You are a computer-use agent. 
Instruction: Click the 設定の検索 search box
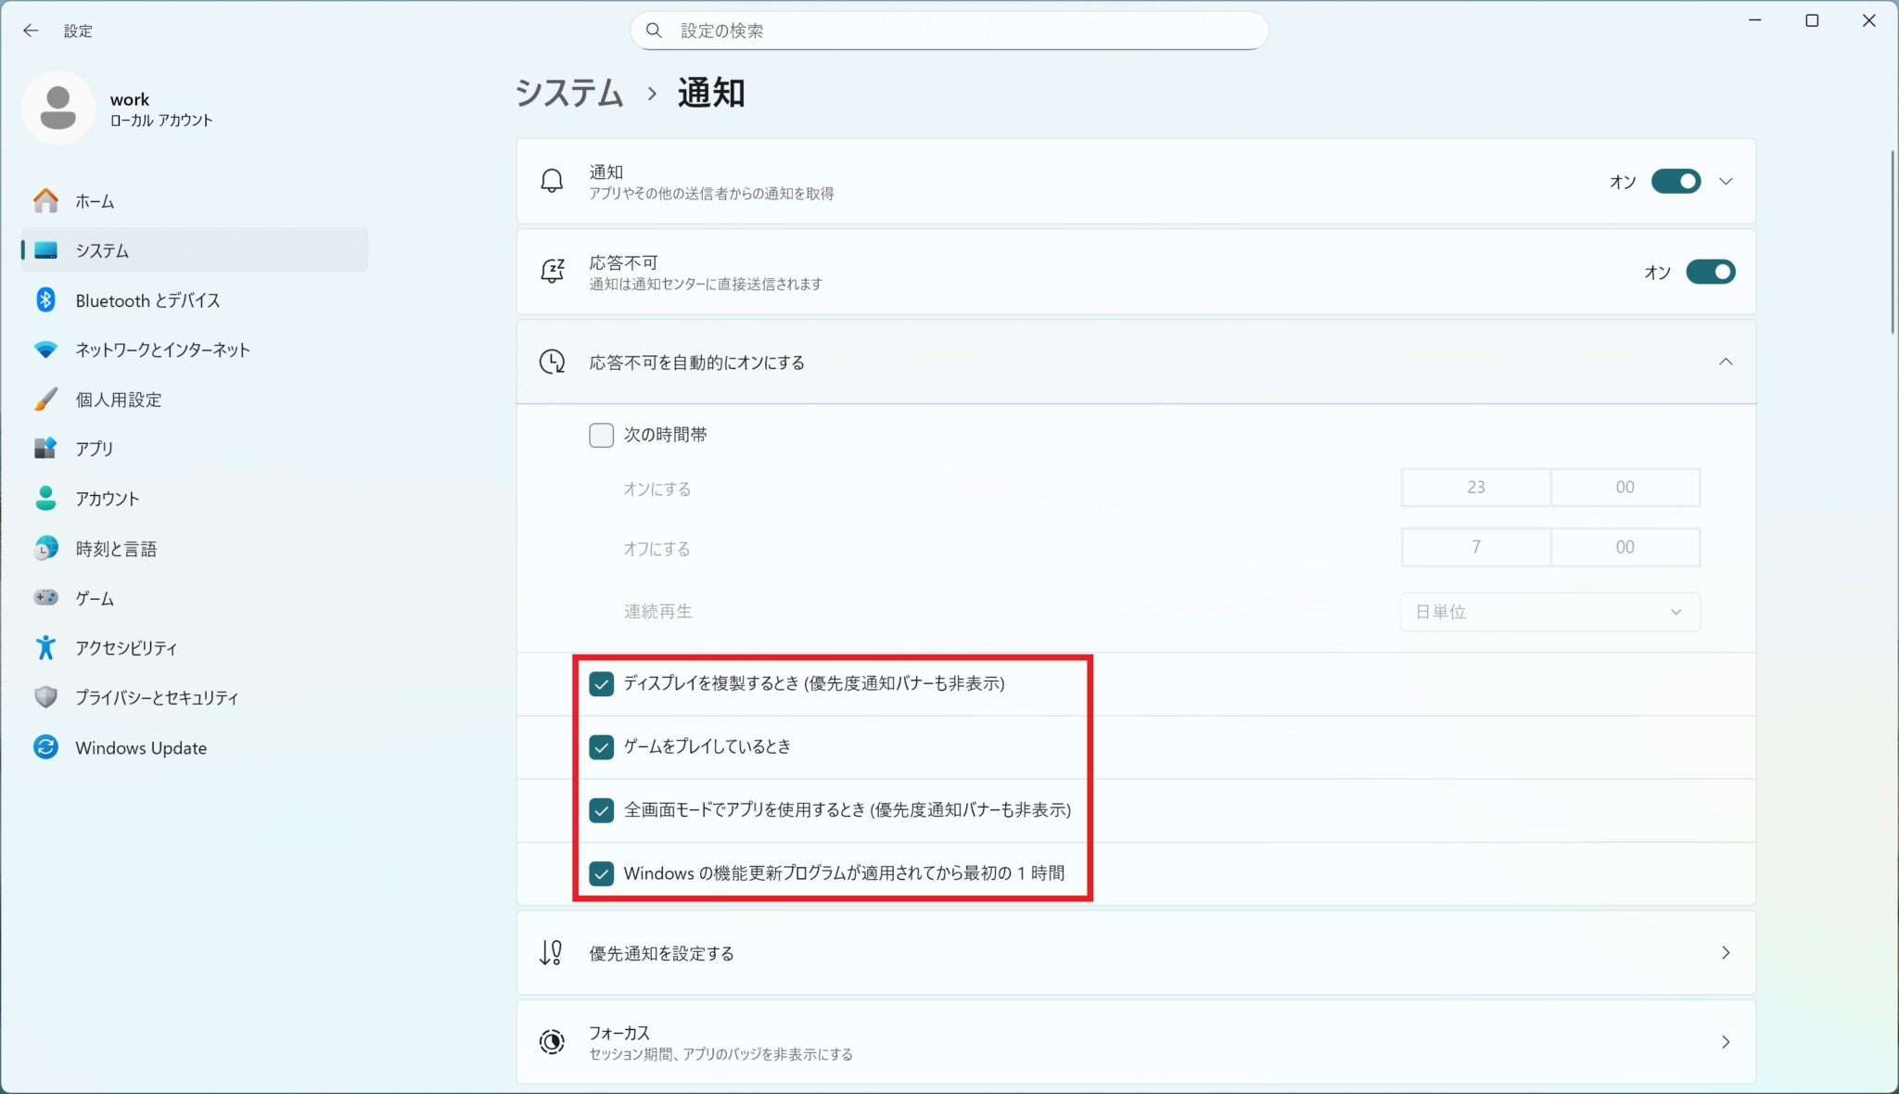coord(949,31)
